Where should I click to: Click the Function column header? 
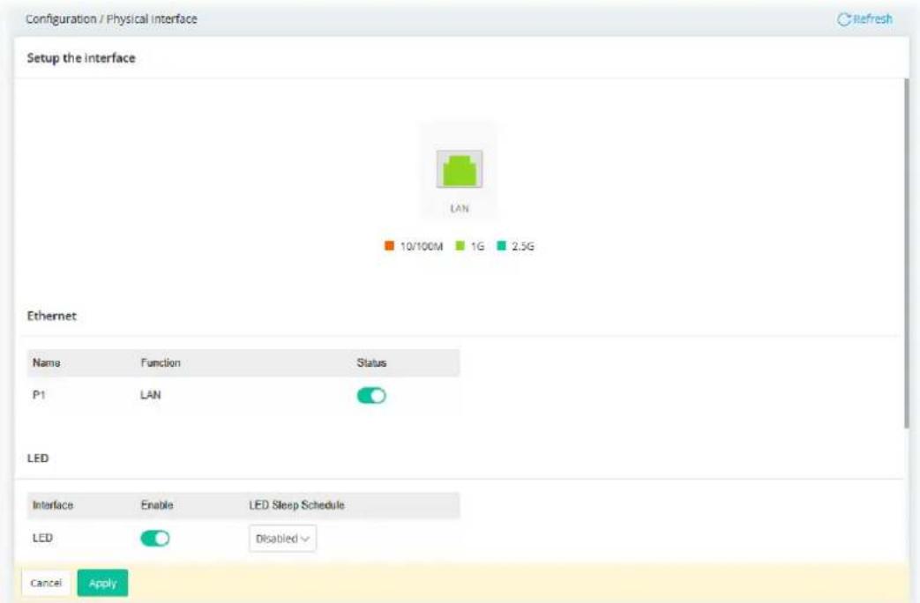pyautogui.click(x=161, y=362)
